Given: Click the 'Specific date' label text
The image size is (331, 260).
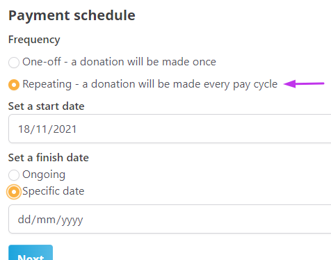Looking at the screenshot, I should (x=54, y=191).
